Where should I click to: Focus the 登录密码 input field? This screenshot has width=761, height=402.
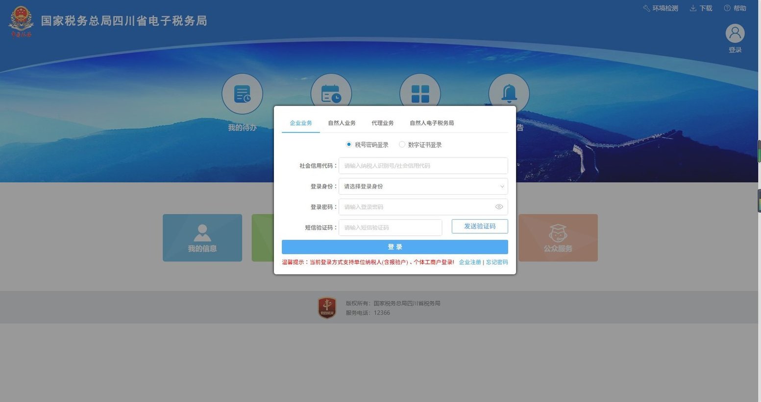423,207
